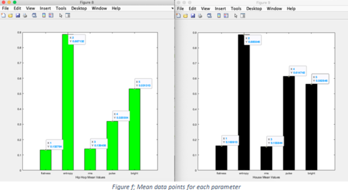Click 'House Mean Values' axis label
This screenshot has width=348, height=190.
tap(266, 177)
